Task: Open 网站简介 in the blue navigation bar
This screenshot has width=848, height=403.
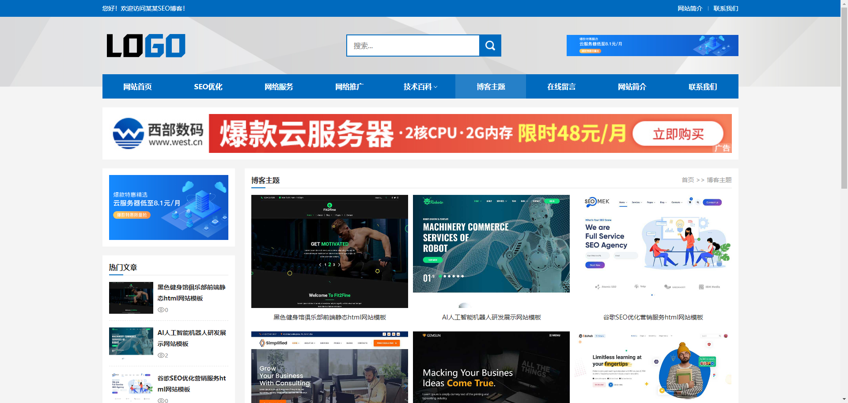Action: point(632,87)
